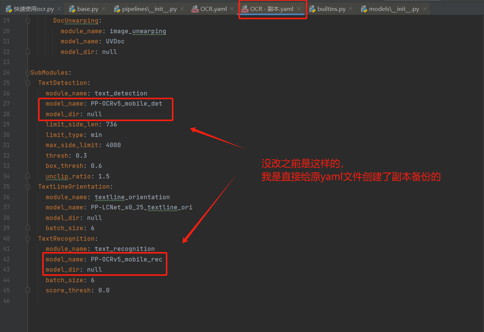Click the unclip_ratio value 1.5
484x332 pixels.
[104, 176]
